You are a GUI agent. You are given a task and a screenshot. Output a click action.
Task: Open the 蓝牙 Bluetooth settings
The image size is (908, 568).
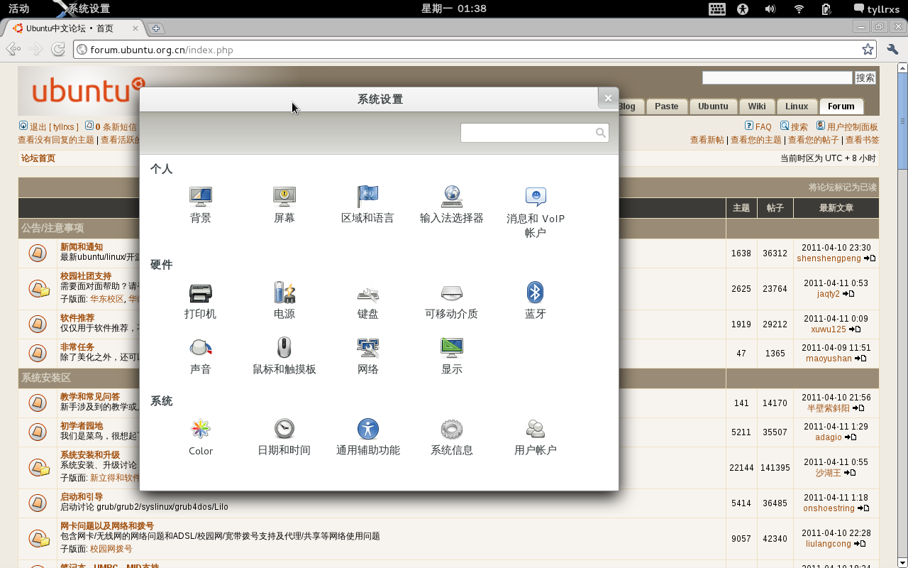pyautogui.click(x=536, y=300)
